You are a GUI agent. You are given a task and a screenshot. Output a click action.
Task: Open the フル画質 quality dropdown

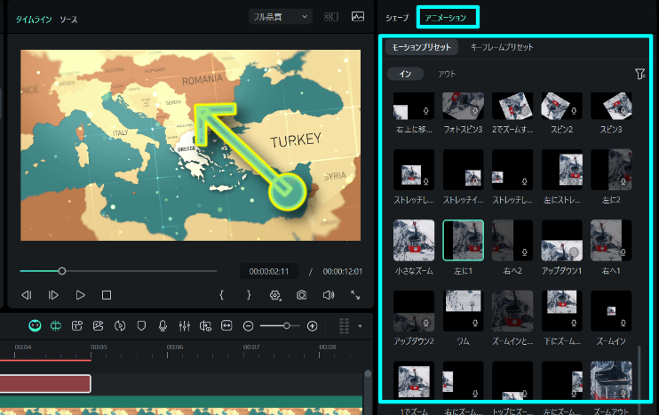coord(281,17)
